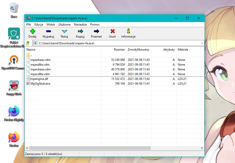Go up one folder level icon
235x163 pixels.
pyautogui.click(x=28, y=43)
